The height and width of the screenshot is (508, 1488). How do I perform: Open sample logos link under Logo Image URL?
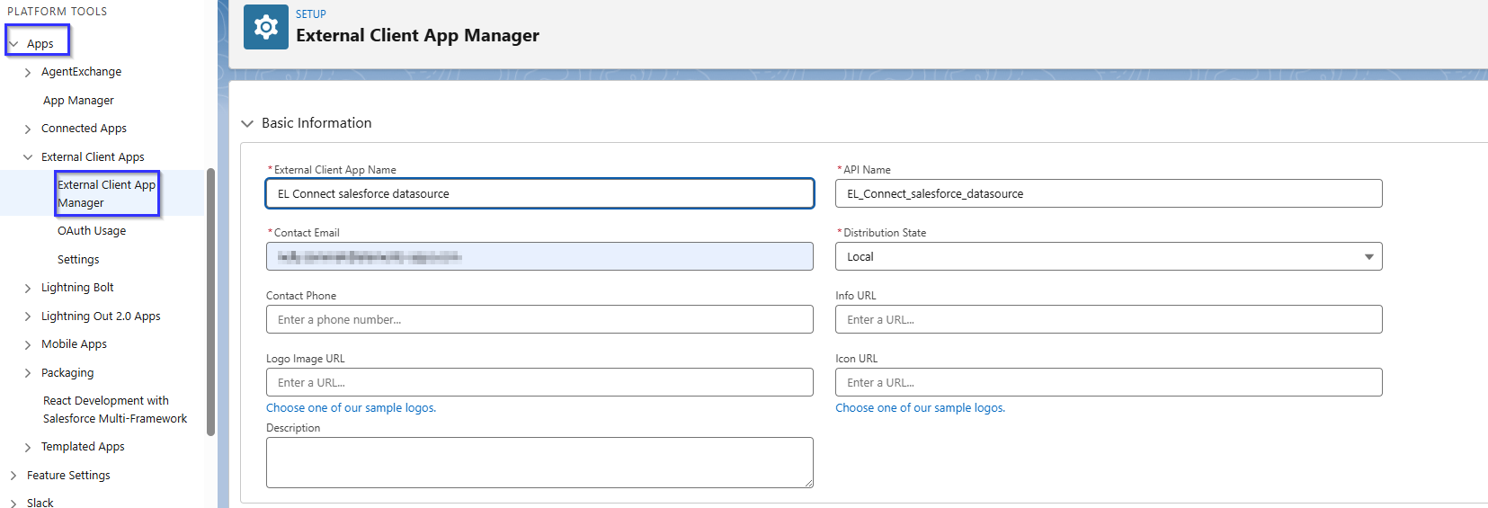pyautogui.click(x=351, y=408)
